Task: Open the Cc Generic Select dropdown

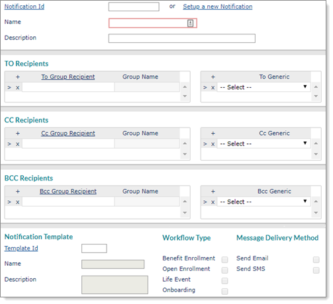Action: click(x=264, y=143)
